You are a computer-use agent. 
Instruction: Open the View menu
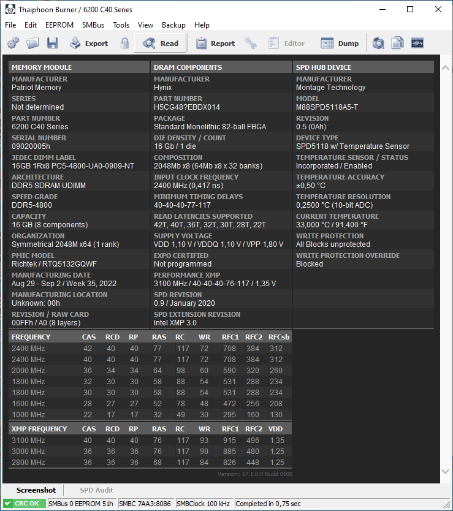pos(145,25)
